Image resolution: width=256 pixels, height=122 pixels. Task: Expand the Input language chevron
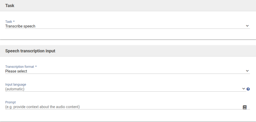pos(244,89)
